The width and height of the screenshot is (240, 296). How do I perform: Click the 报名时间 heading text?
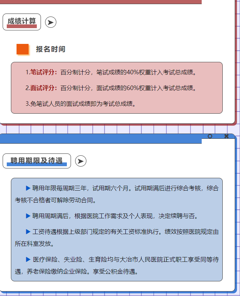click(51, 49)
